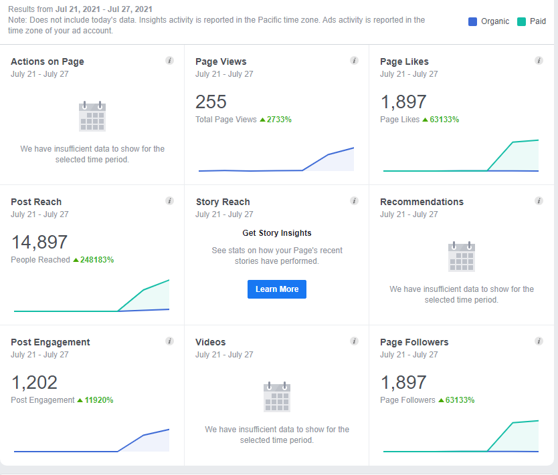Click the Post Reach trend chart
The image size is (558, 475).
coord(92,295)
